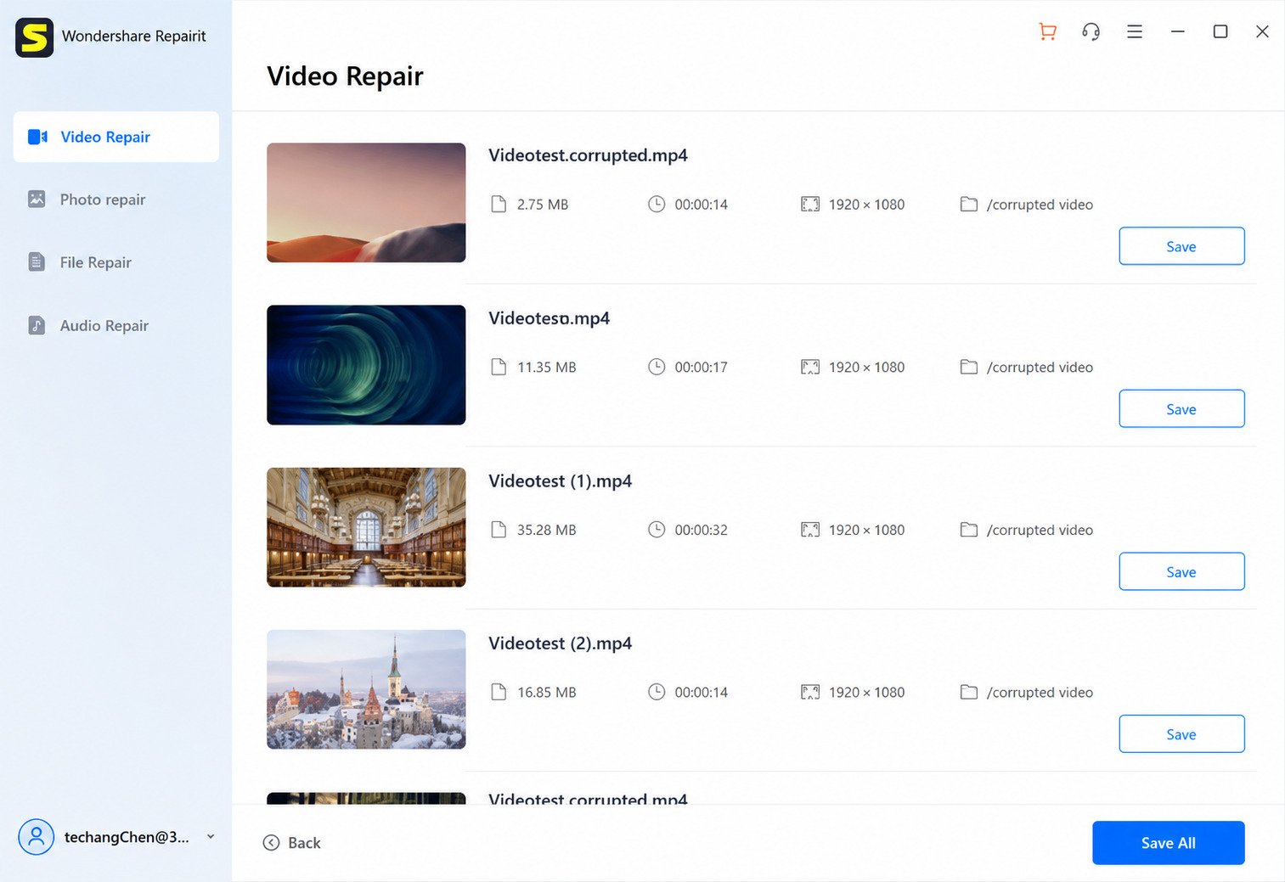Click the techangChen@3... account name
Image resolution: width=1285 pixels, height=882 pixels.
[127, 837]
